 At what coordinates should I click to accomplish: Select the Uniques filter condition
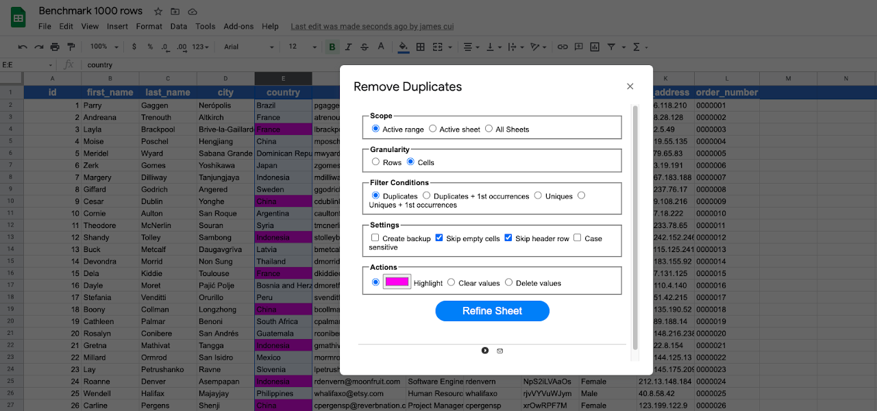pos(538,196)
